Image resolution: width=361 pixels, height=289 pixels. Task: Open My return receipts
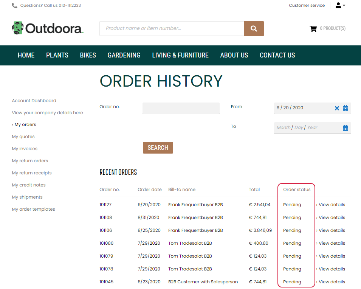click(x=32, y=173)
